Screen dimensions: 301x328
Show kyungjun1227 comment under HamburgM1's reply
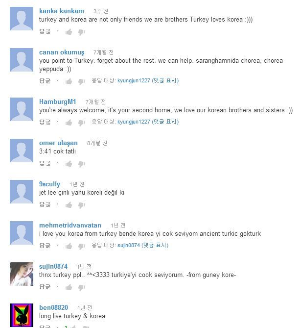(x=148, y=122)
